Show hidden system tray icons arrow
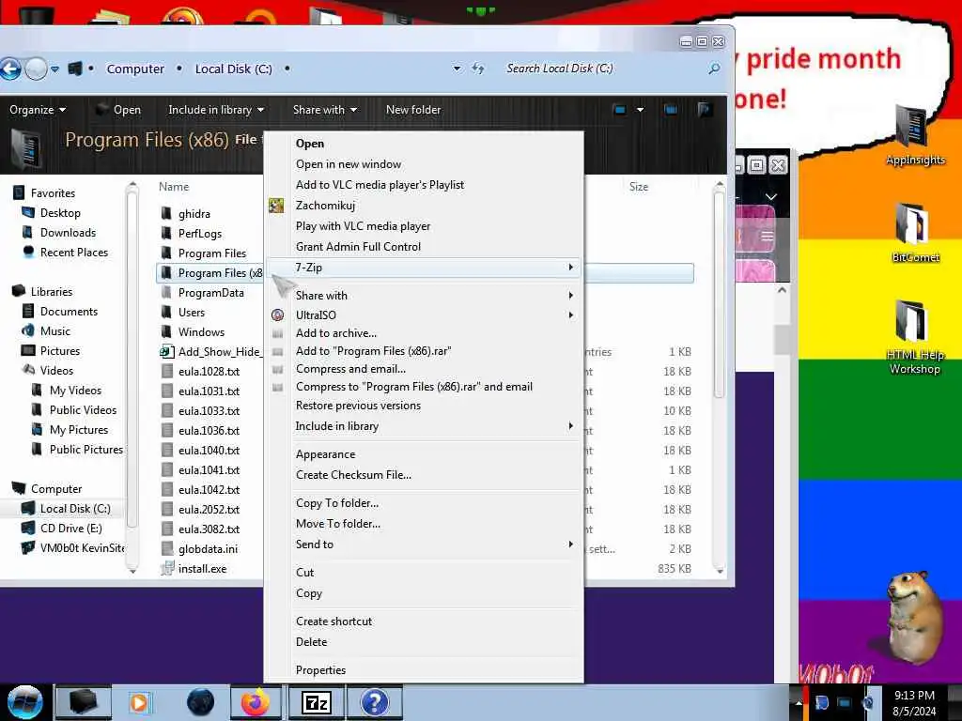This screenshot has width=962, height=721. pos(799,702)
